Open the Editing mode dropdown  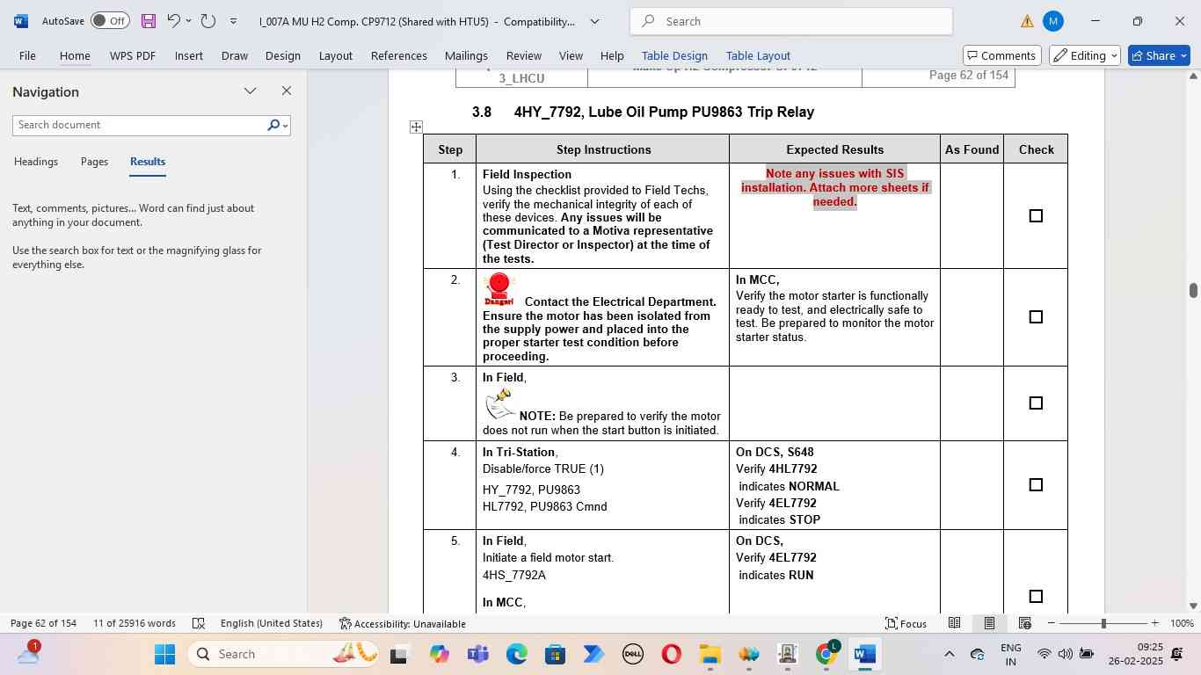tap(1086, 55)
